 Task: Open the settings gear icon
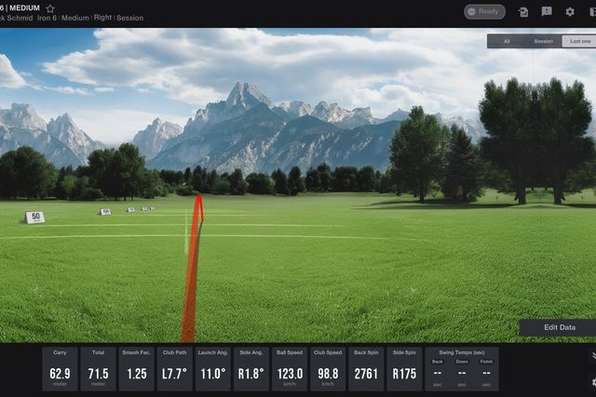pyautogui.click(x=570, y=12)
